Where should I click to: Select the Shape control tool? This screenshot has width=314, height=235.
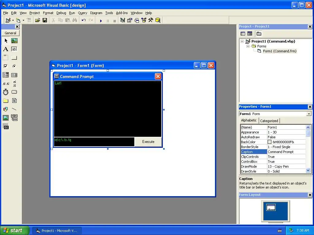click(6, 109)
